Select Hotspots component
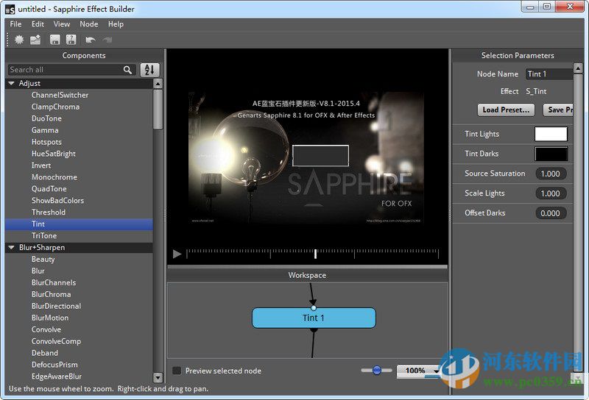The height and width of the screenshot is (400, 589). [x=46, y=142]
